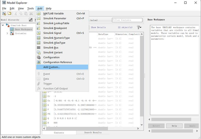
Task: Pick Simulink Breakpoint menu entry
Action: pos(62,28)
